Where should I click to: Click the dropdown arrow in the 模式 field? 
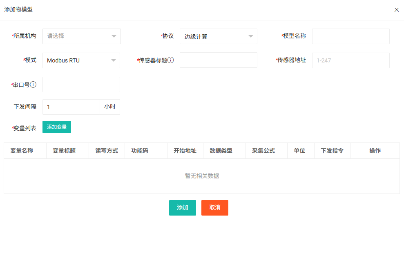coord(114,60)
